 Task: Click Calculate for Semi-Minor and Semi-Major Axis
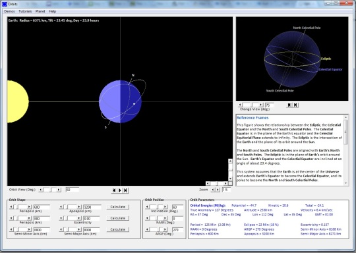118,229
